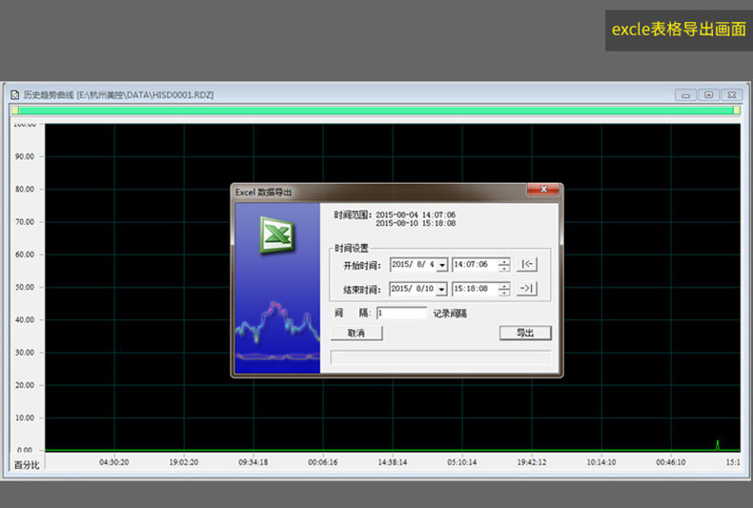Click the Excel logo in the dialog
The image size is (753, 508).
pos(276,234)
